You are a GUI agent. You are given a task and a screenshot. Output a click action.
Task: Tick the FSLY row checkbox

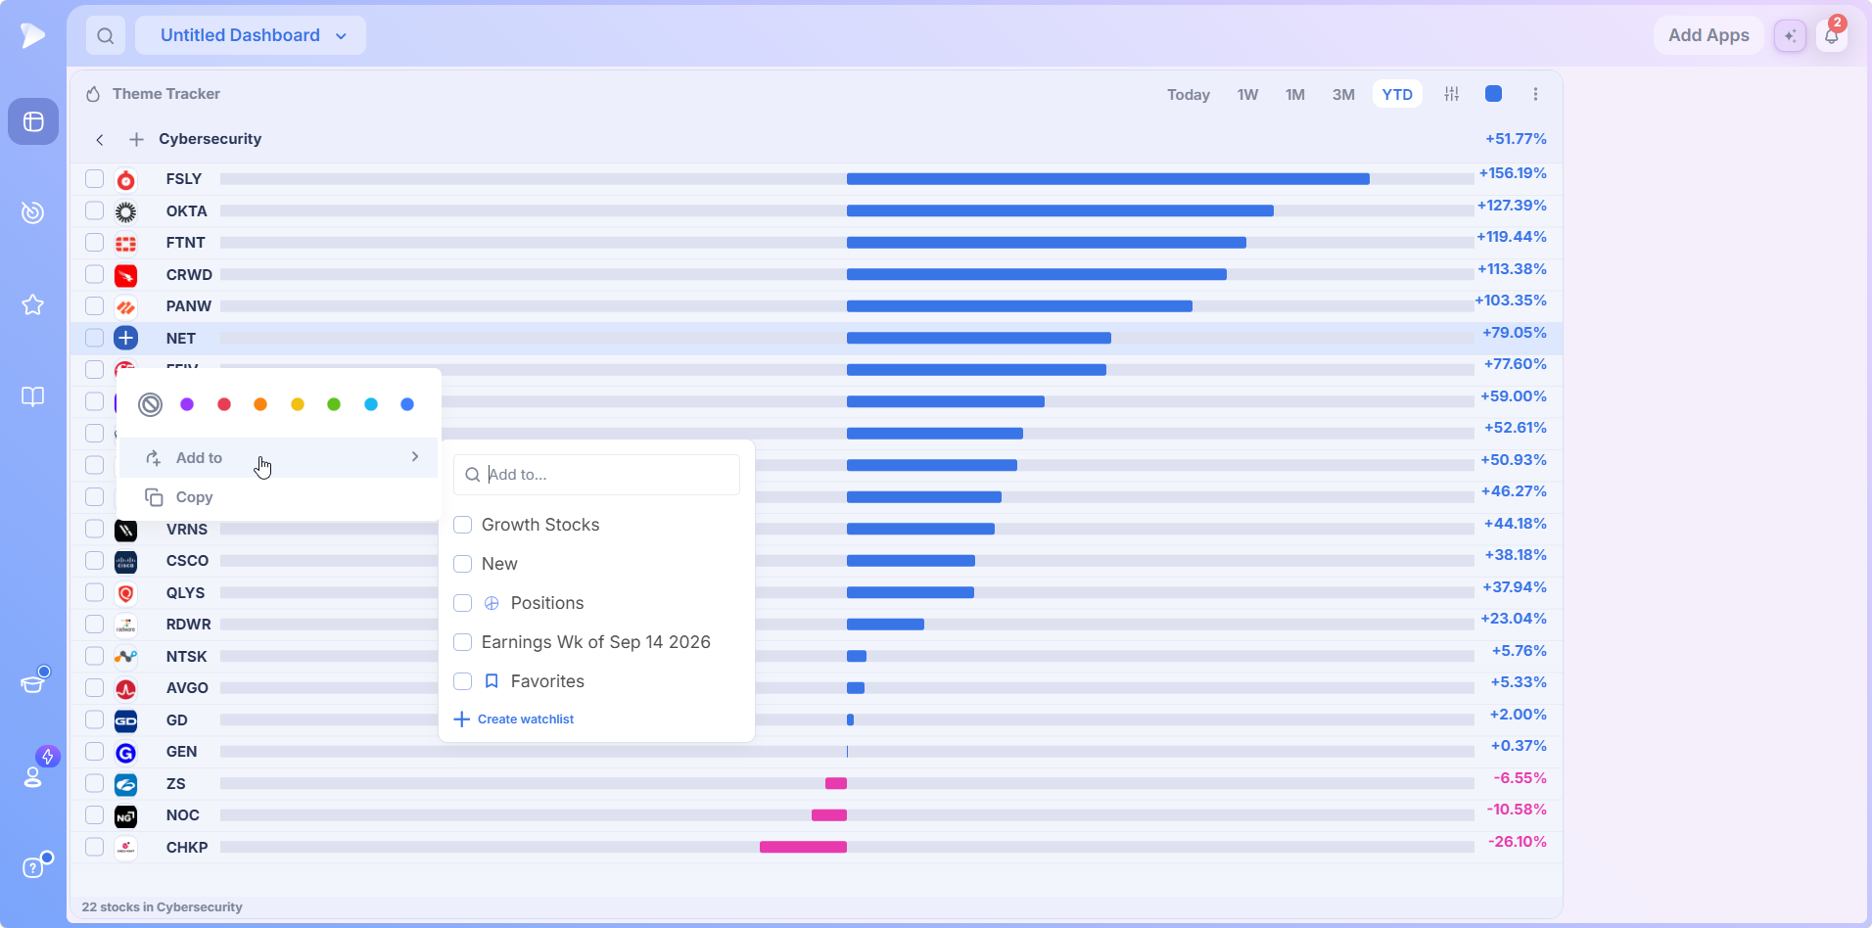(94, 178)
